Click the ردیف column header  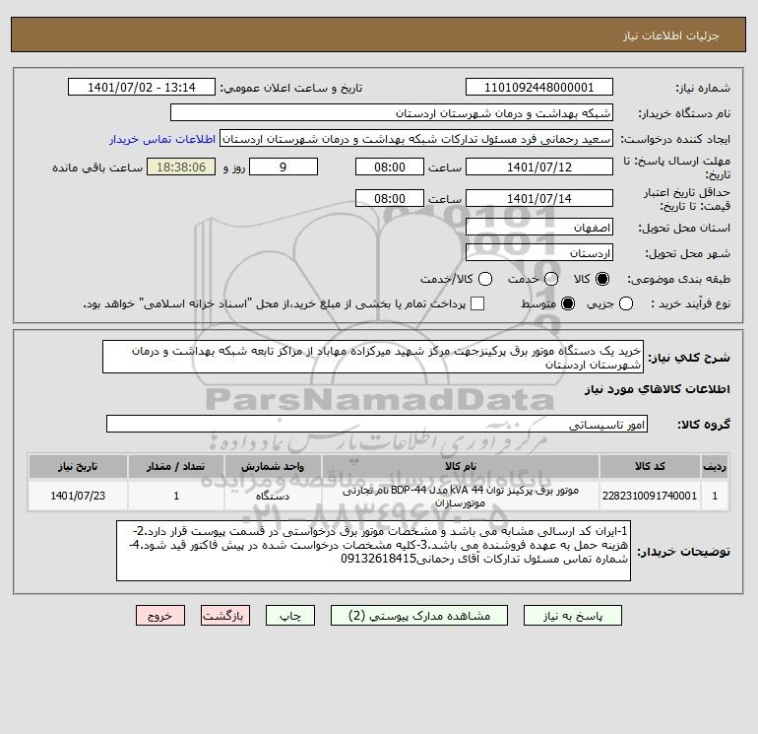[715, 466]
